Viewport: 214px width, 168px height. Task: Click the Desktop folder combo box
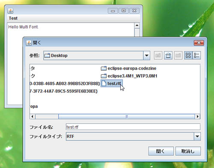97,55
